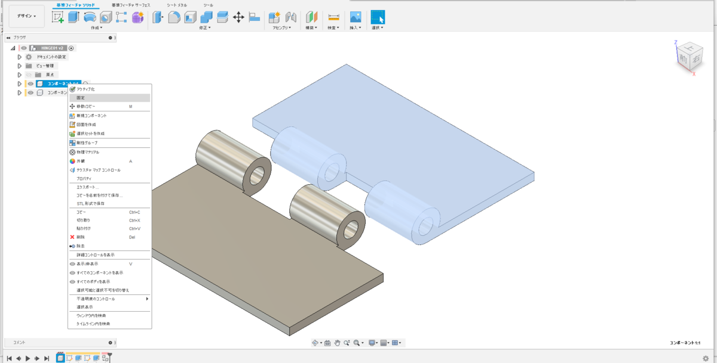This screenshot has height=363, width=717.
Task: Open the デザイン workspace dropdown
Action: point(26,16)
